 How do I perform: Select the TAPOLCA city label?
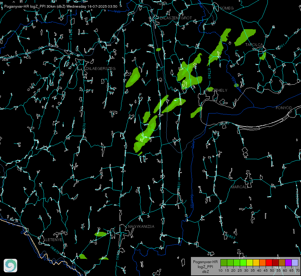coord(254,45)
